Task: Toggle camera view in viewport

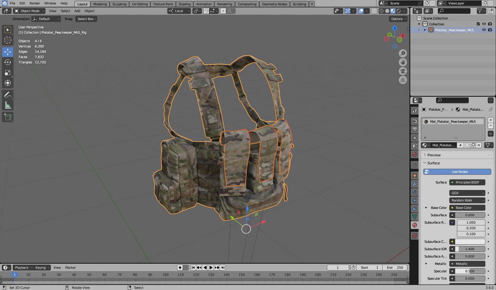Action: (x=403, y=71)
